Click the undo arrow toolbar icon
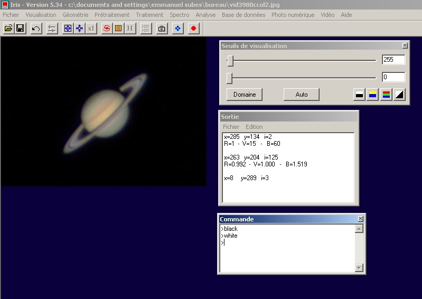 click(36, 28)
